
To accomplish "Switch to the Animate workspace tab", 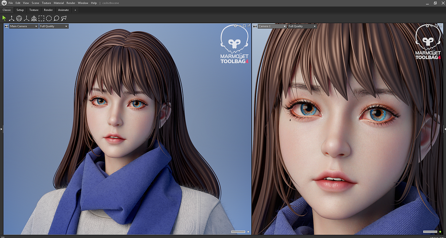I will [x=63, y=10].
